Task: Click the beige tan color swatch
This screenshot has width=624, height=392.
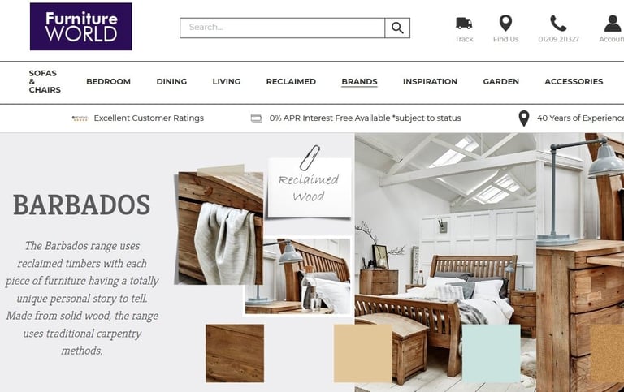Action: pyautogui.click(x=362, y=353)
